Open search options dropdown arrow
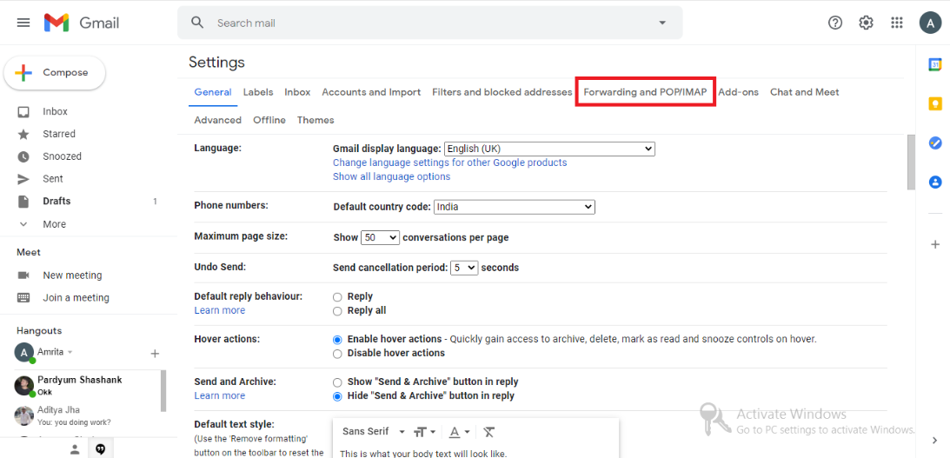The image size is (950, 458). (662, 23)
